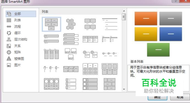Image resolution: width=190 pixels, height=103 pixels.
Task: Pick the boxes with corner circles layout
Action: coord(71,54)
